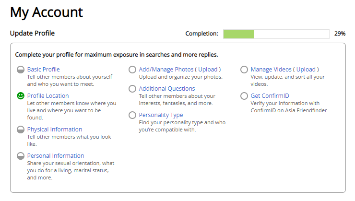
Task: Click the half-filled icon next to Physical Information
Action: tap(21, 130)
